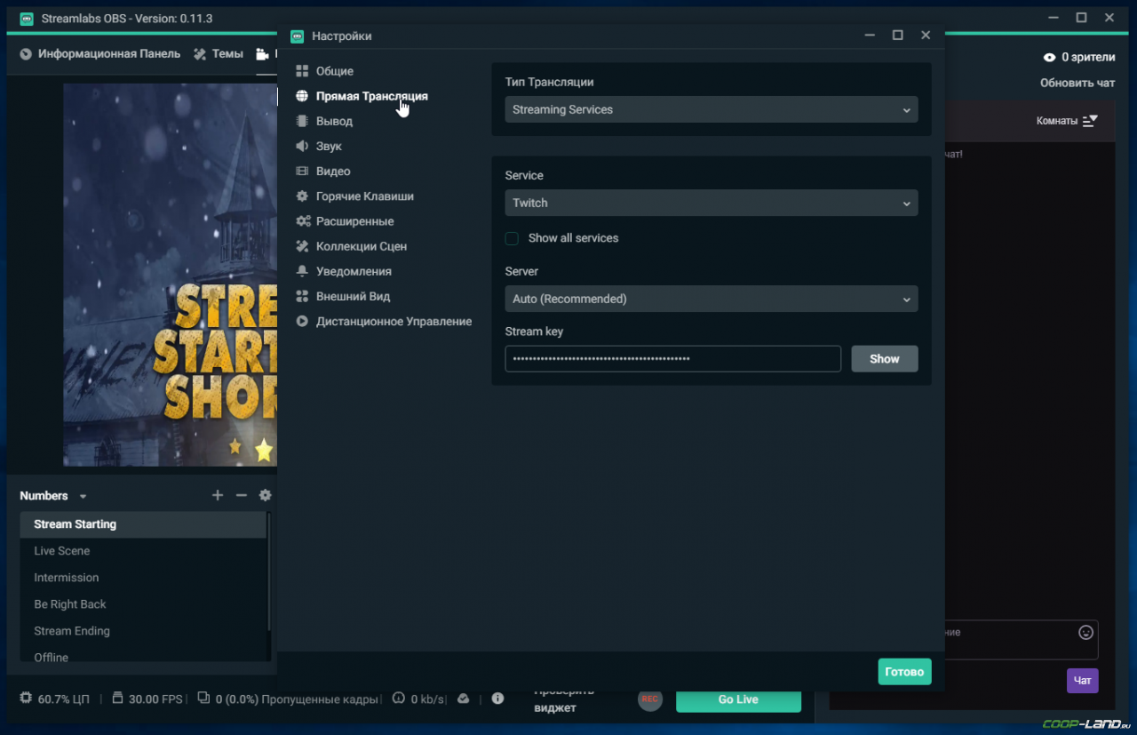Select the Stream Ending scene
The height and width of the screenshot is (735, 1137).
143,631
